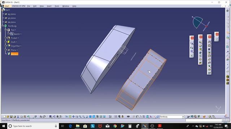Click the Rectangular Pattern grid tool

(x=192, y=52)
